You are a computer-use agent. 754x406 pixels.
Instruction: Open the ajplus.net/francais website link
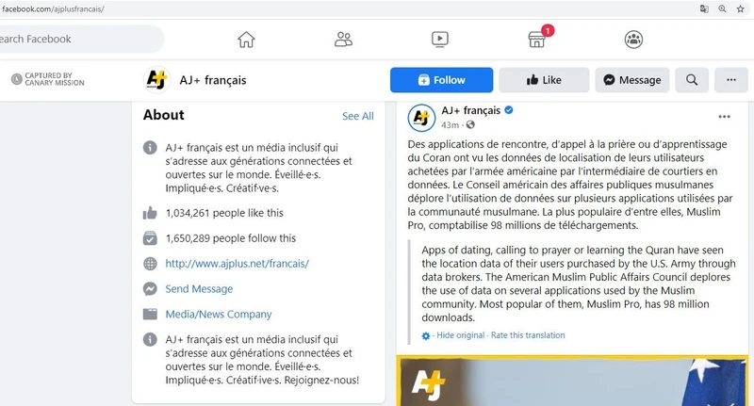point(238,264)
